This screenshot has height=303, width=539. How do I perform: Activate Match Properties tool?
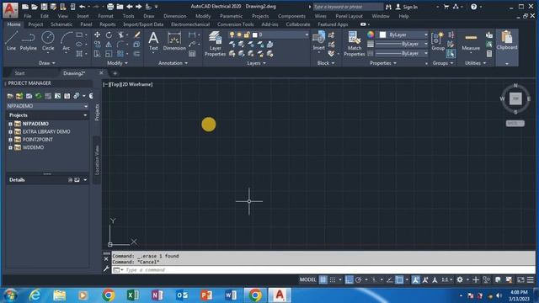click(x=354, y=44)
